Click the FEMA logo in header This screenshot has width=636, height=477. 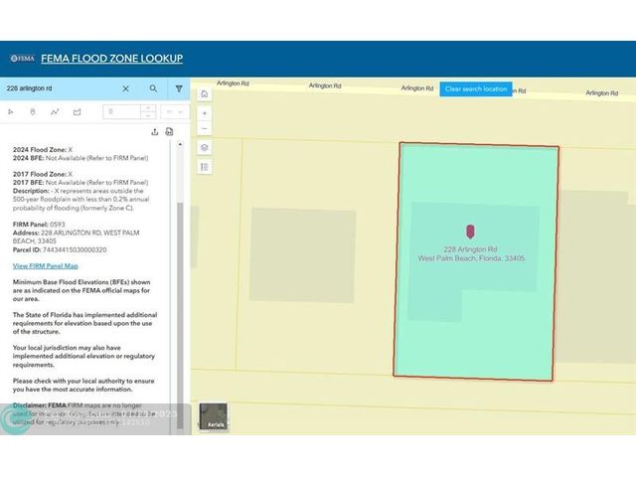pos(23,59)
